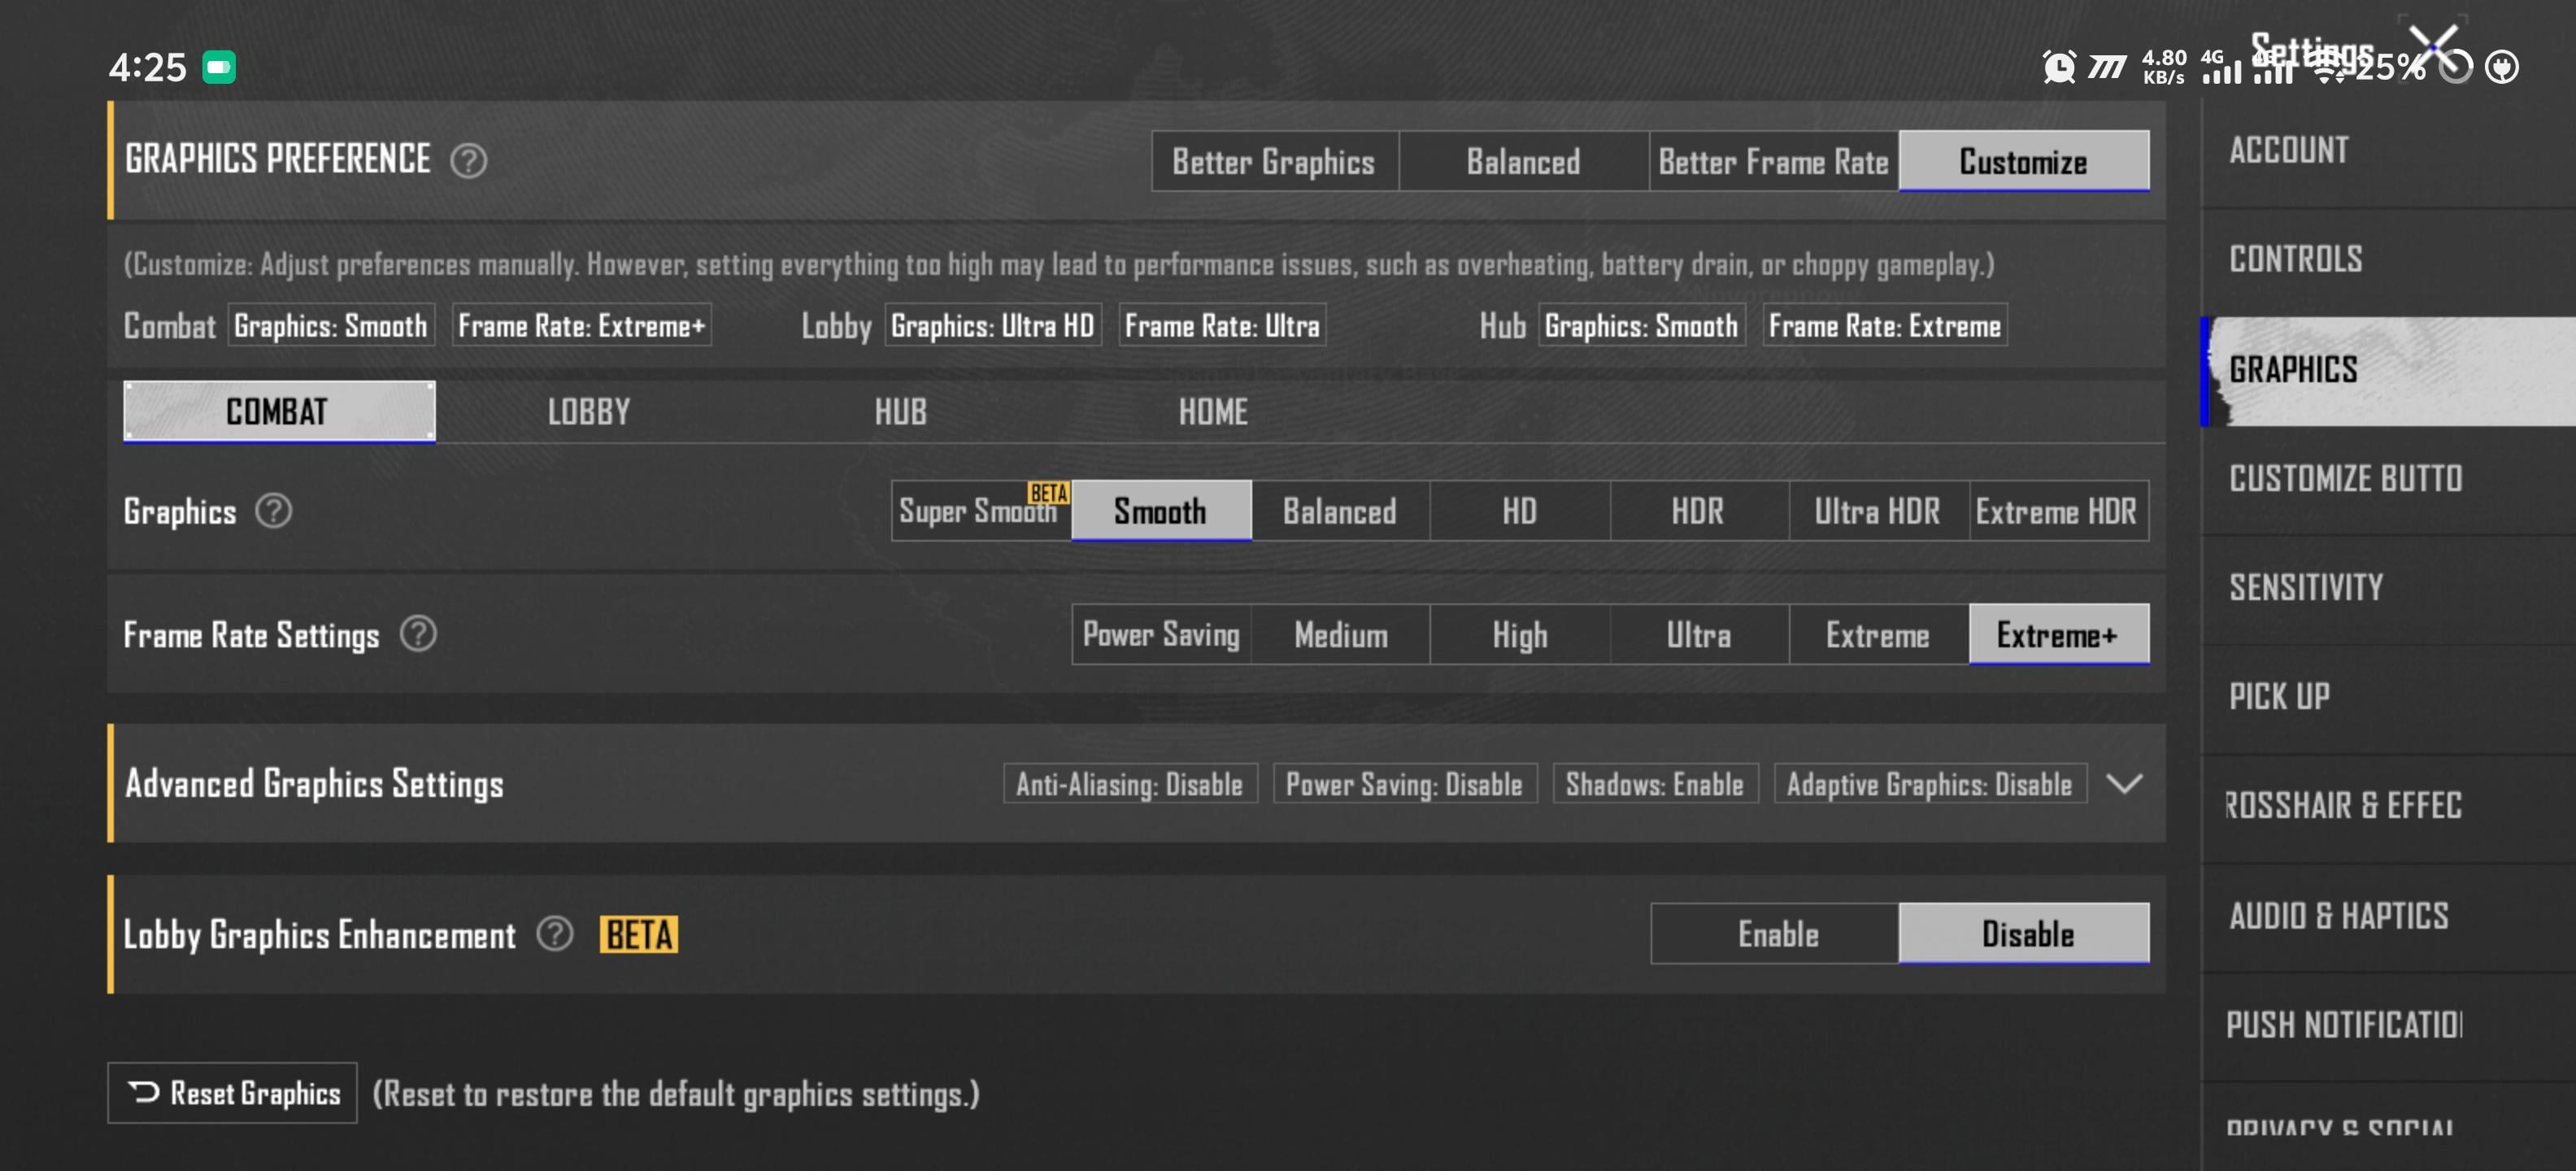Click the Anti-Aliasing: Disable tag
This screenshot has width=2576, height=1171.
[1129, 784]
